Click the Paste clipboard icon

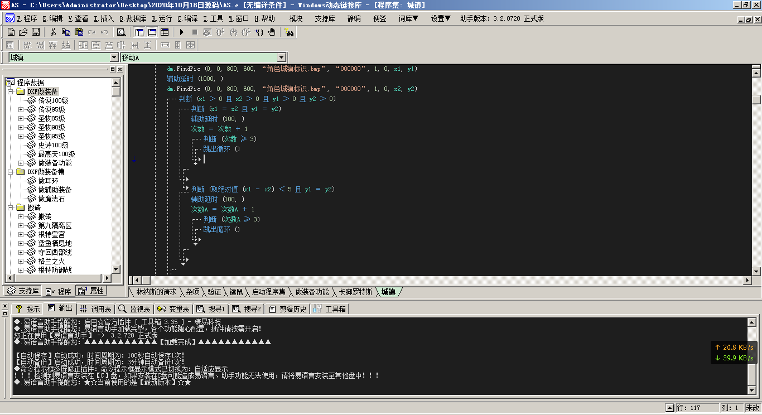tap(79, 32)
